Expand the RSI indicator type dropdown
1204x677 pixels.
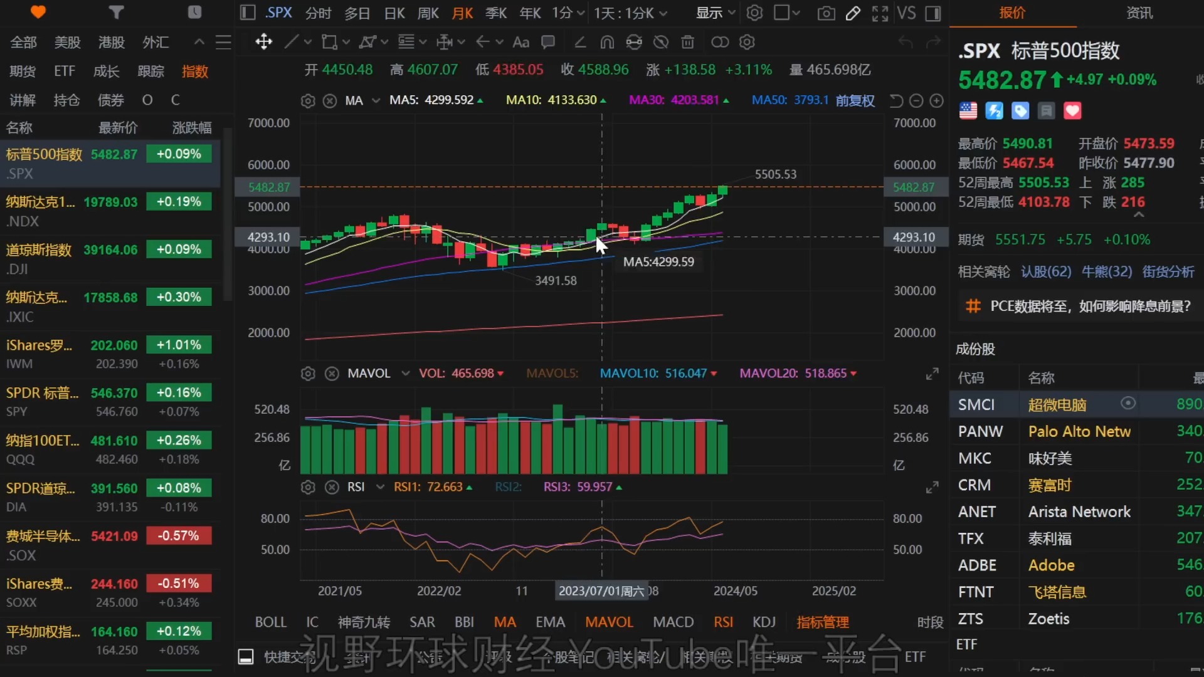[x=379, y=487]
